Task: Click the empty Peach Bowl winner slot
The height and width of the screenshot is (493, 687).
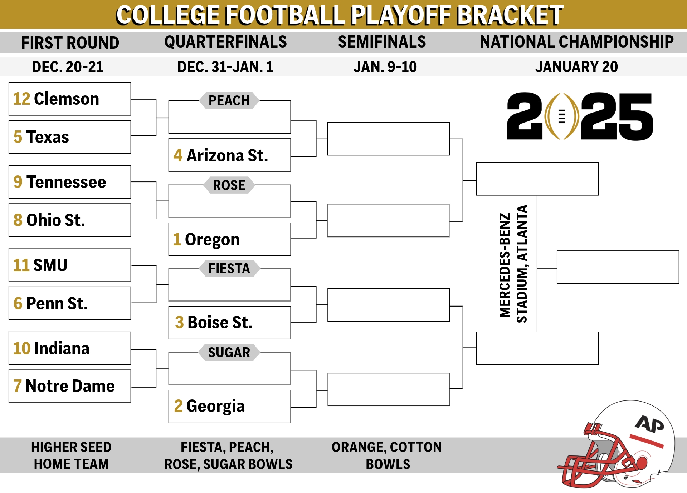Action: (x=389, y=139)
